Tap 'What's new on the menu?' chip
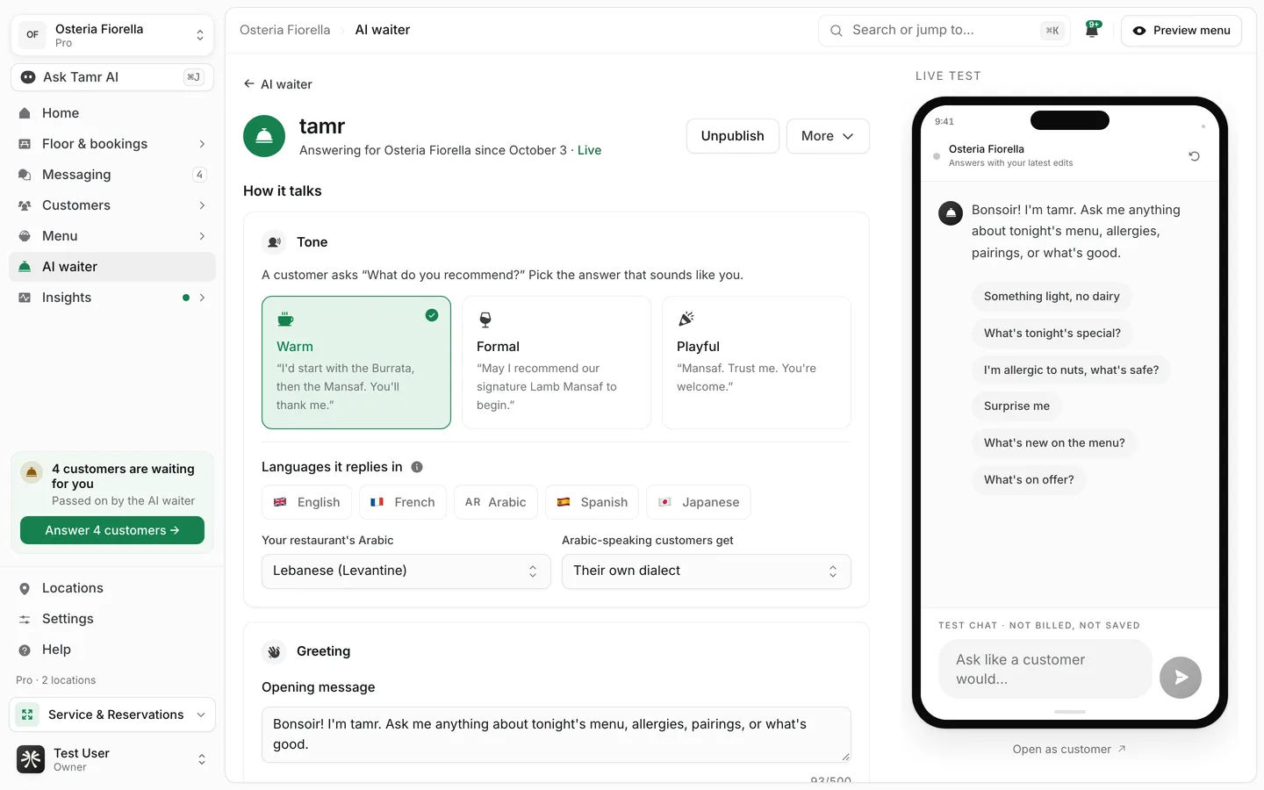This screenshot has width=1264, height=790. [1054, 443]
